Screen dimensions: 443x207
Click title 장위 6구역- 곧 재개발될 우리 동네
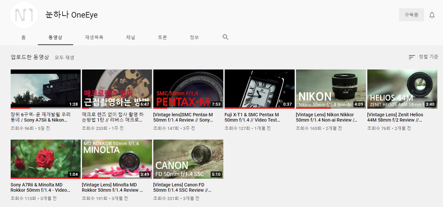(x=41, y=117)
